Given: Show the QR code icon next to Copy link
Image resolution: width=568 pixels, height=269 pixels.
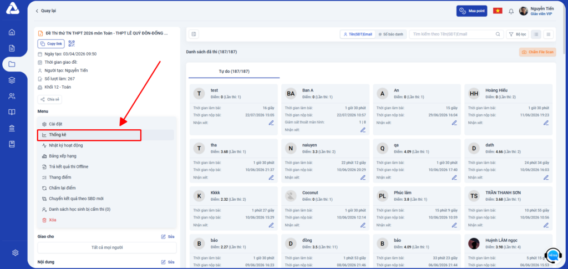Looking at the screenshot, I should coord(72,44).
